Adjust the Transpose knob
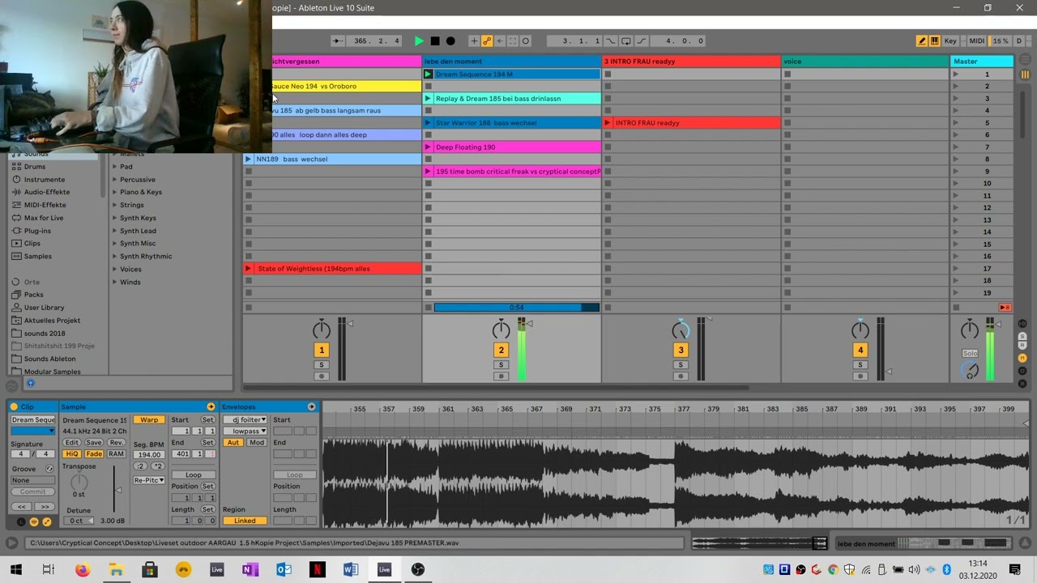The image size is (1037, 583). pyautogui.click(x=79, y=482)
